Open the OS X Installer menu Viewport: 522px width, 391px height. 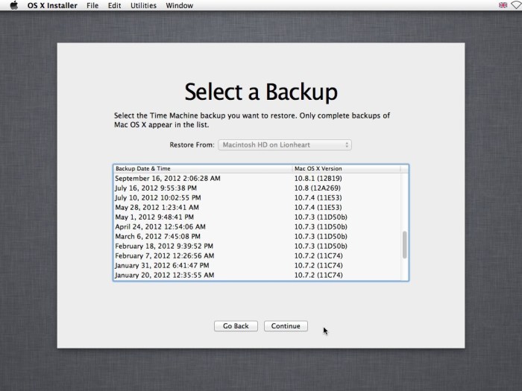click(x=52, y=5)
